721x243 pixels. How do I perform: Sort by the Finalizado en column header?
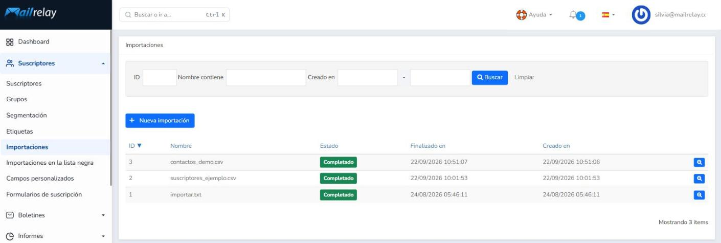pyautogui.click(x=428, y=146)
